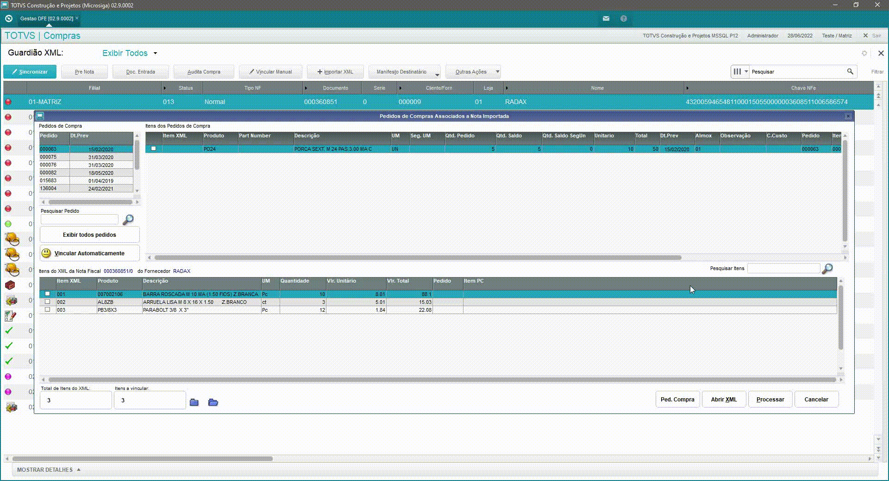Click the main search magnifier icon
Image resolution: width=889 pixels, height=481 pixels.
coord(850,72)
